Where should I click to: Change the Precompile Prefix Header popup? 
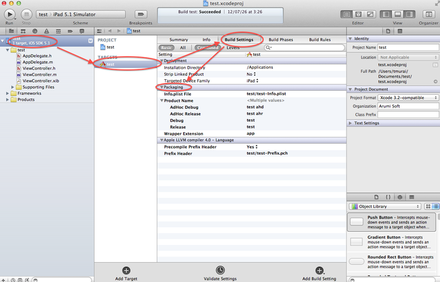click(x=252, y=147)
